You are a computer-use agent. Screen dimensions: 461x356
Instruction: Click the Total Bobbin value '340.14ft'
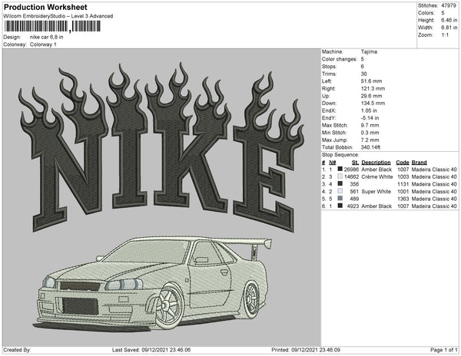(x=370, y=147)
